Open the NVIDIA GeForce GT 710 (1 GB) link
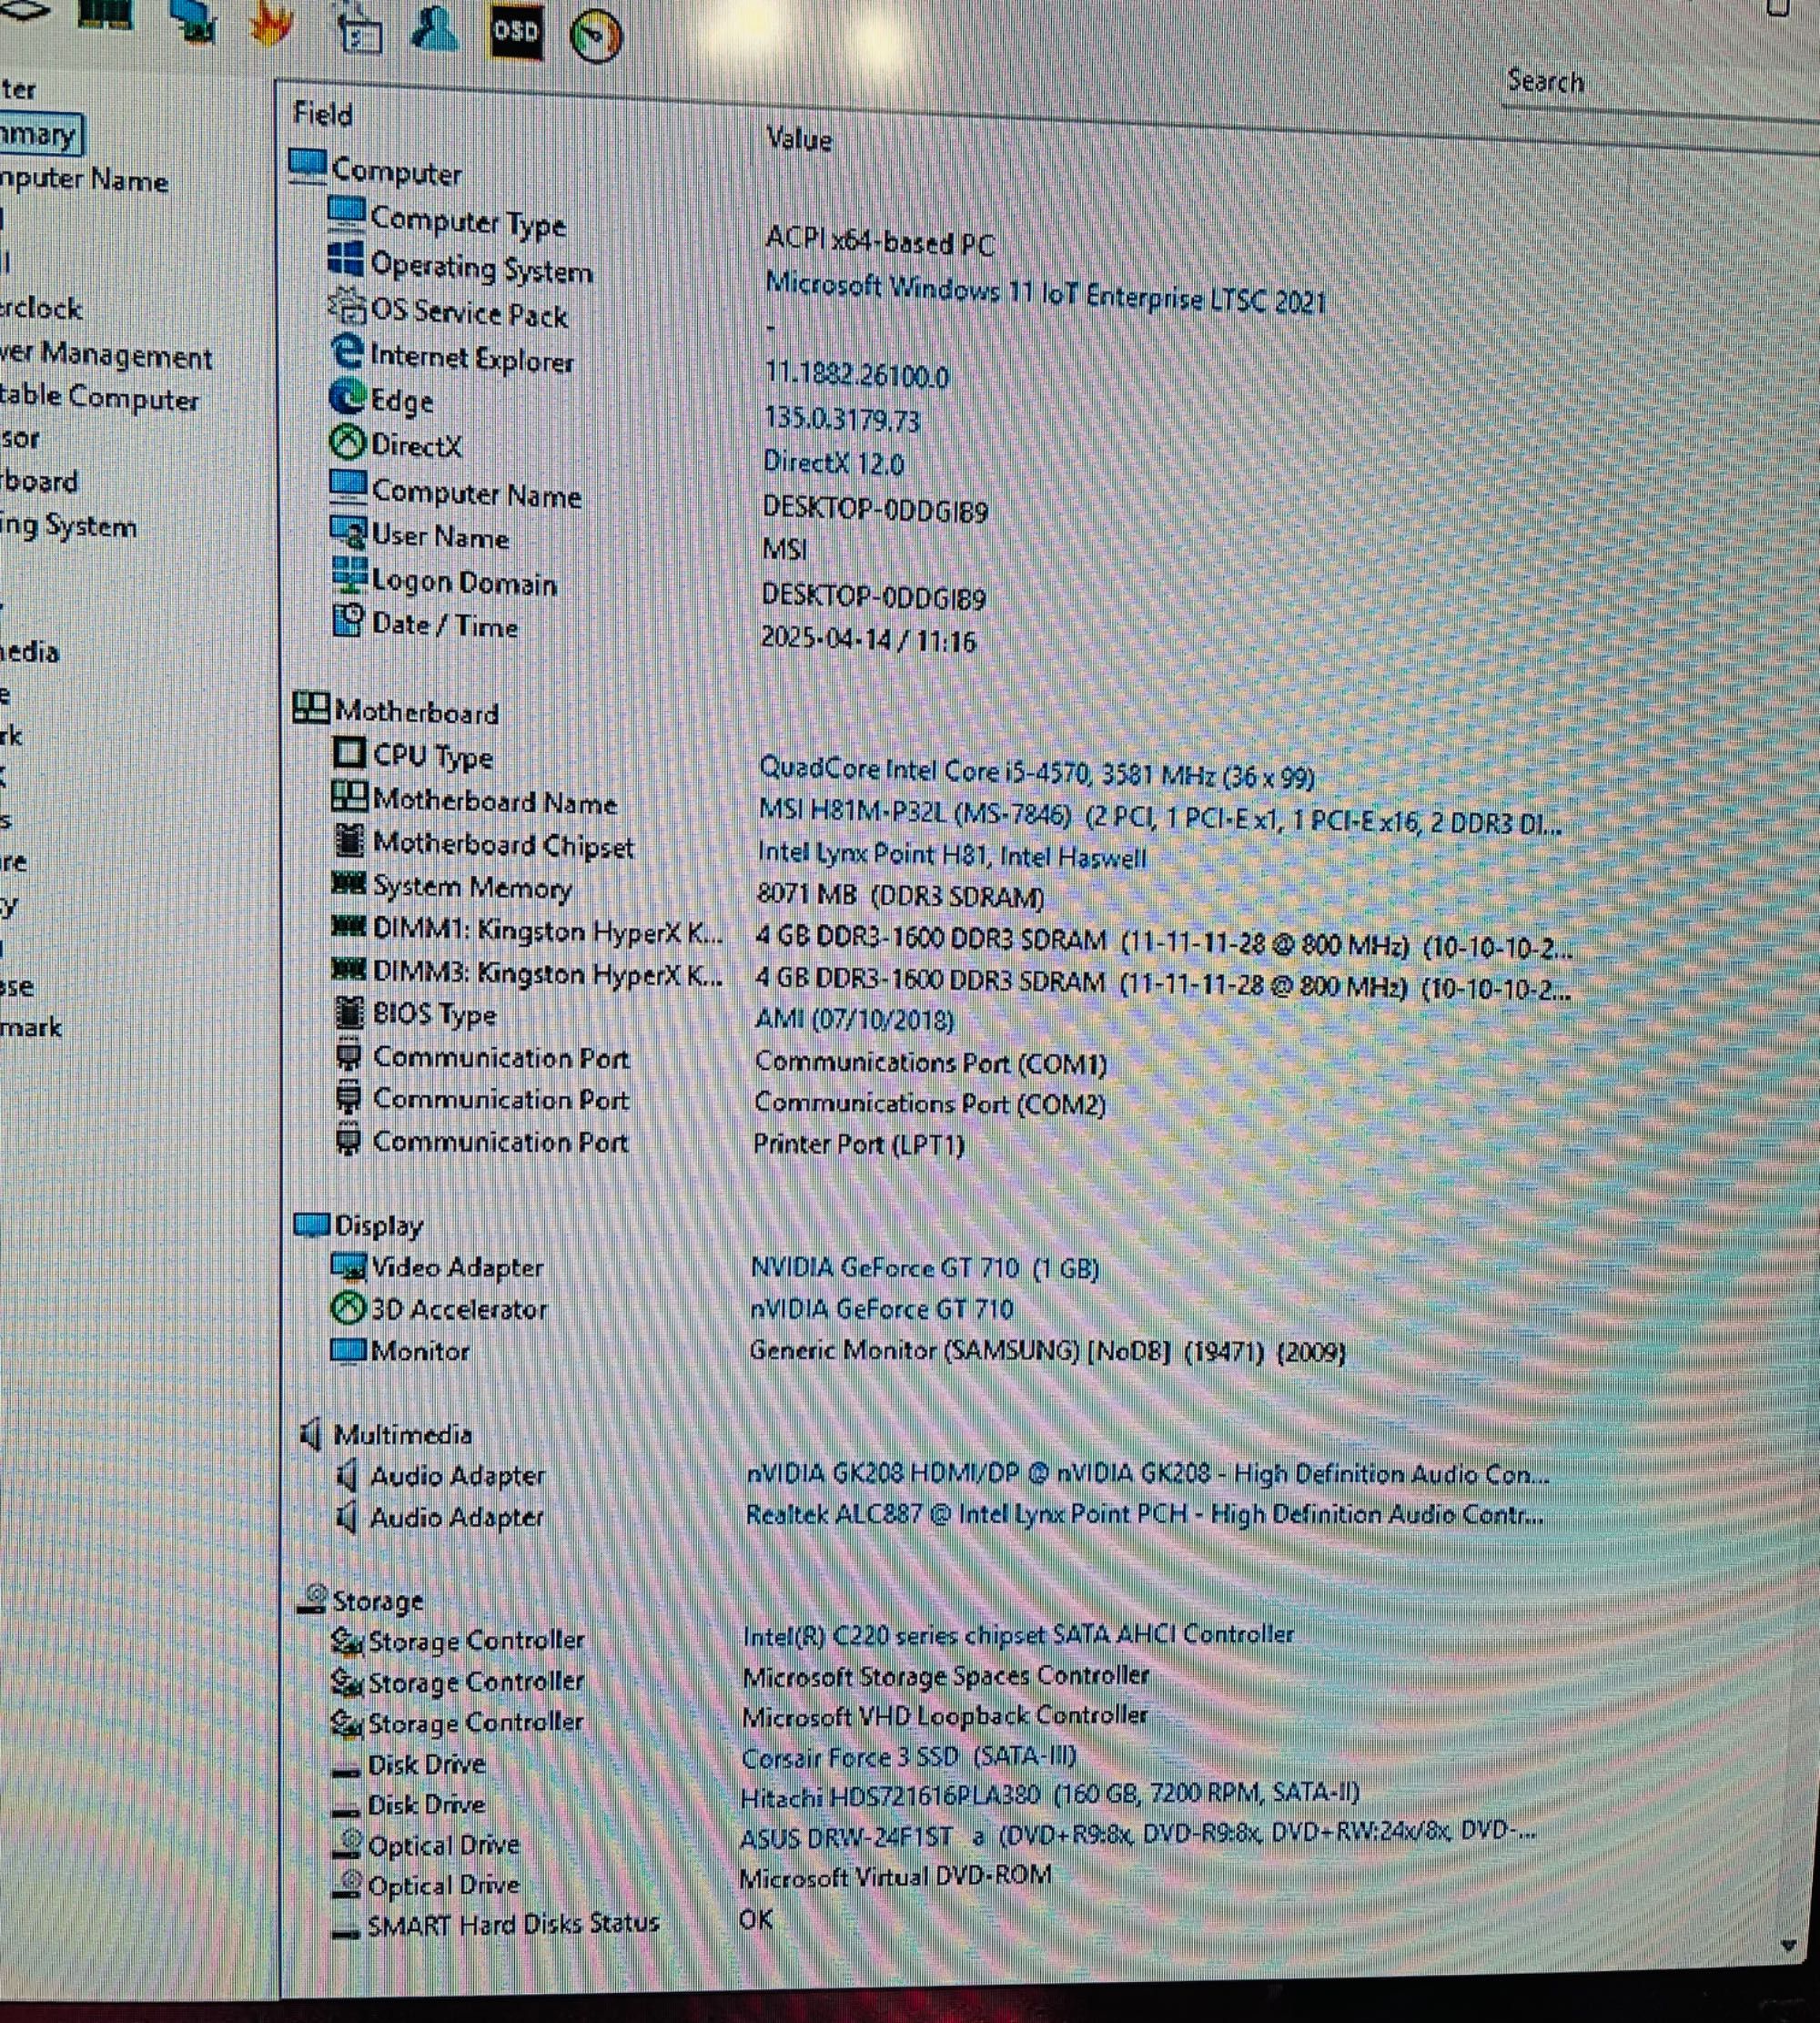The image size is (1820, 2023). [x=925, y=1268]
